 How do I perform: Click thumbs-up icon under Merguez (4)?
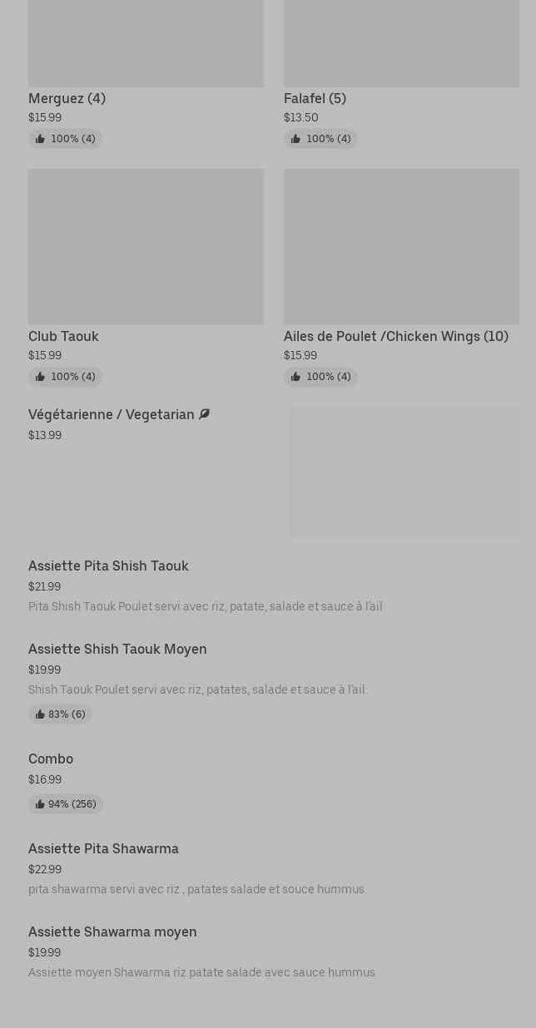40,139
